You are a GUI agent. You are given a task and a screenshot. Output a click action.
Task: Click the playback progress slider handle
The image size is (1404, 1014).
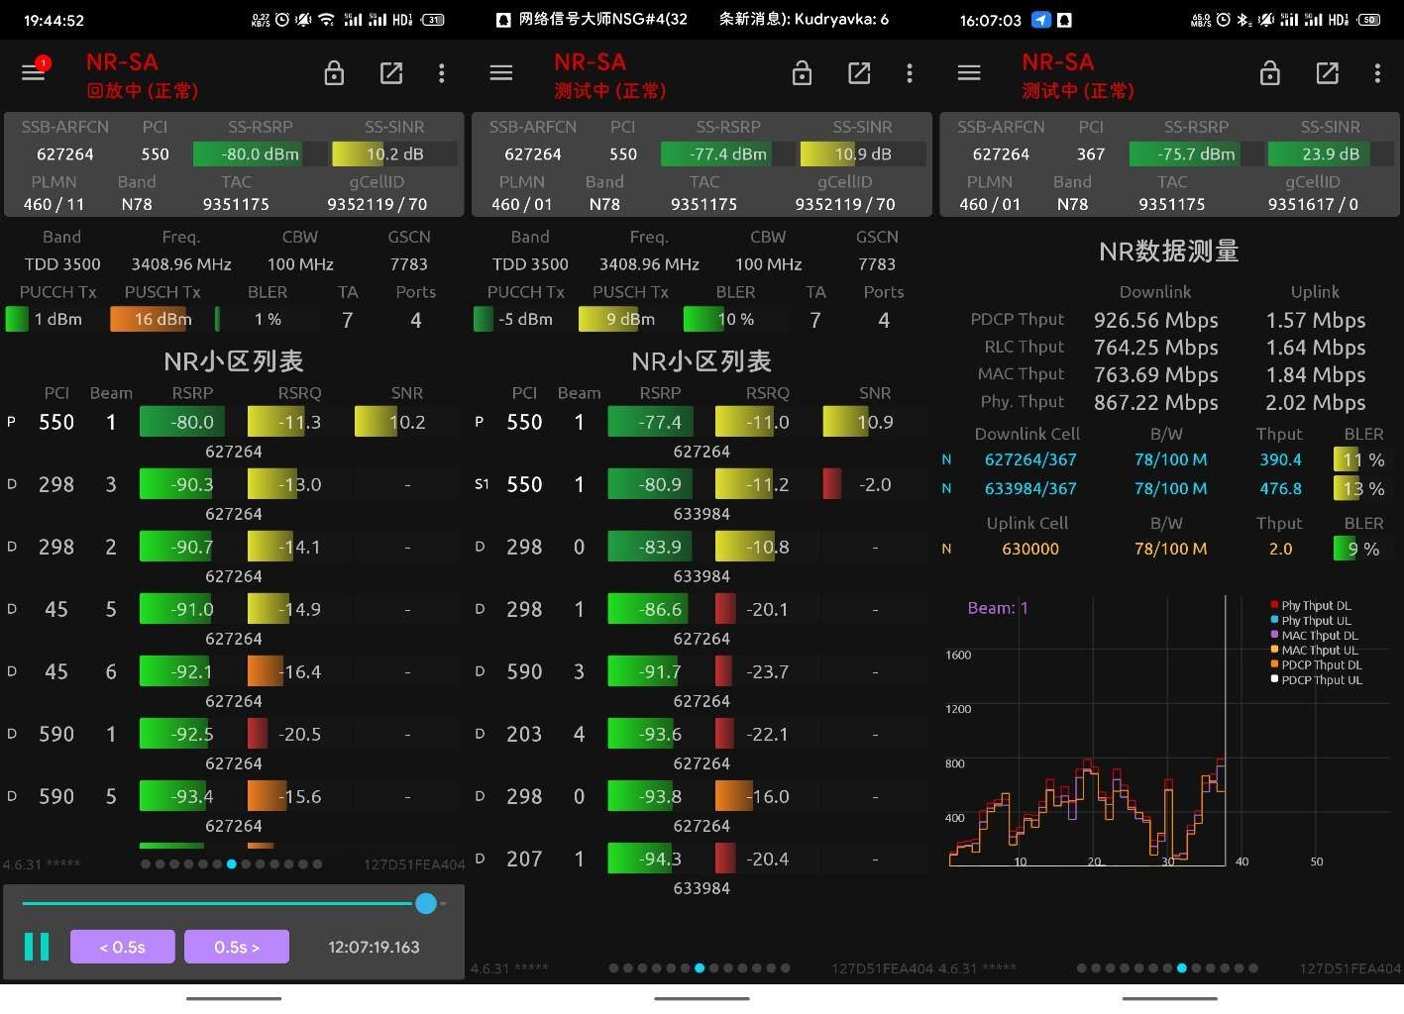(426, 903)
